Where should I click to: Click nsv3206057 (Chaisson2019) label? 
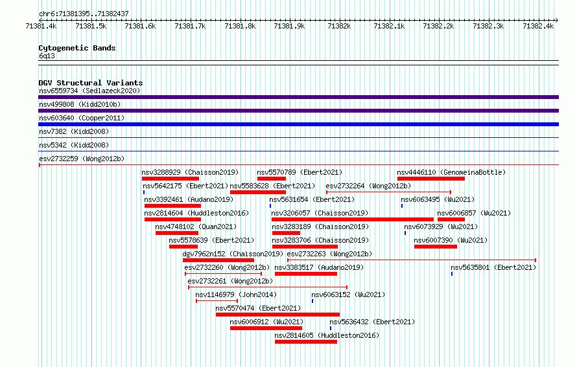click(320, 213)
